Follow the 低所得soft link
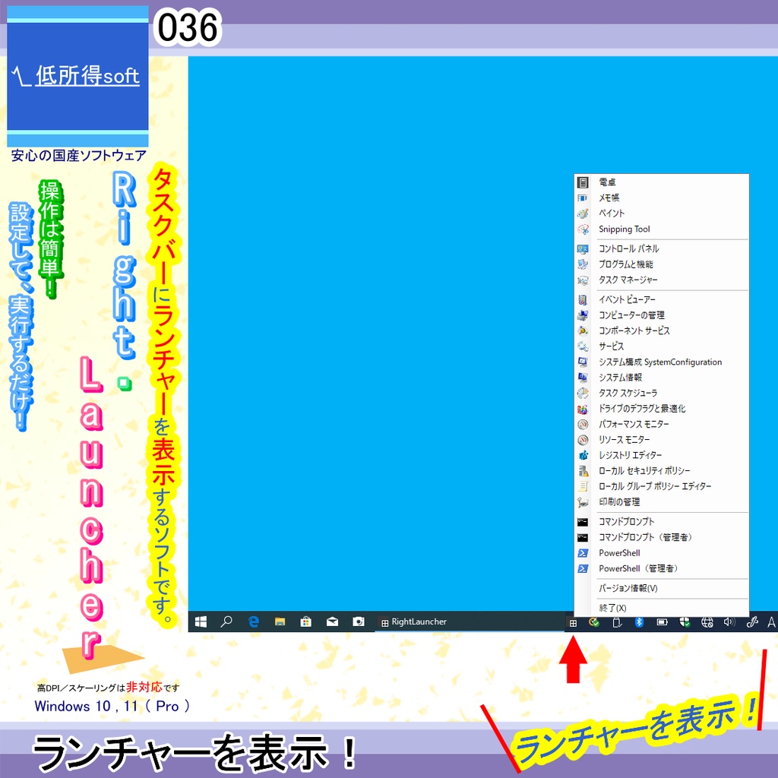778x778 pixels. (x=87, y=75)
